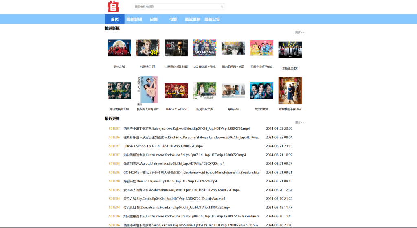The image size is (417, 228).
Task: Click the date 2024-08-23 23:29
Action: click(x=279, y=129)
